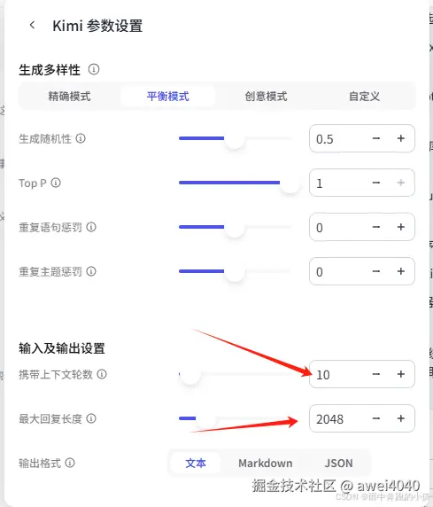Click the 输出格式 label
The image size is (433, 507).
click(40, 463)
